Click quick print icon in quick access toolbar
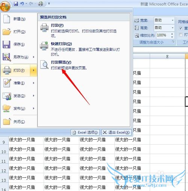The image size is (188, 191). point(41,4)
